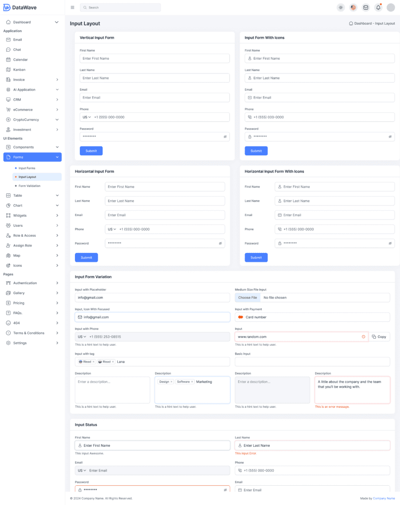
Task: Click the DataWave logo
Action: [x=20, y=7]
